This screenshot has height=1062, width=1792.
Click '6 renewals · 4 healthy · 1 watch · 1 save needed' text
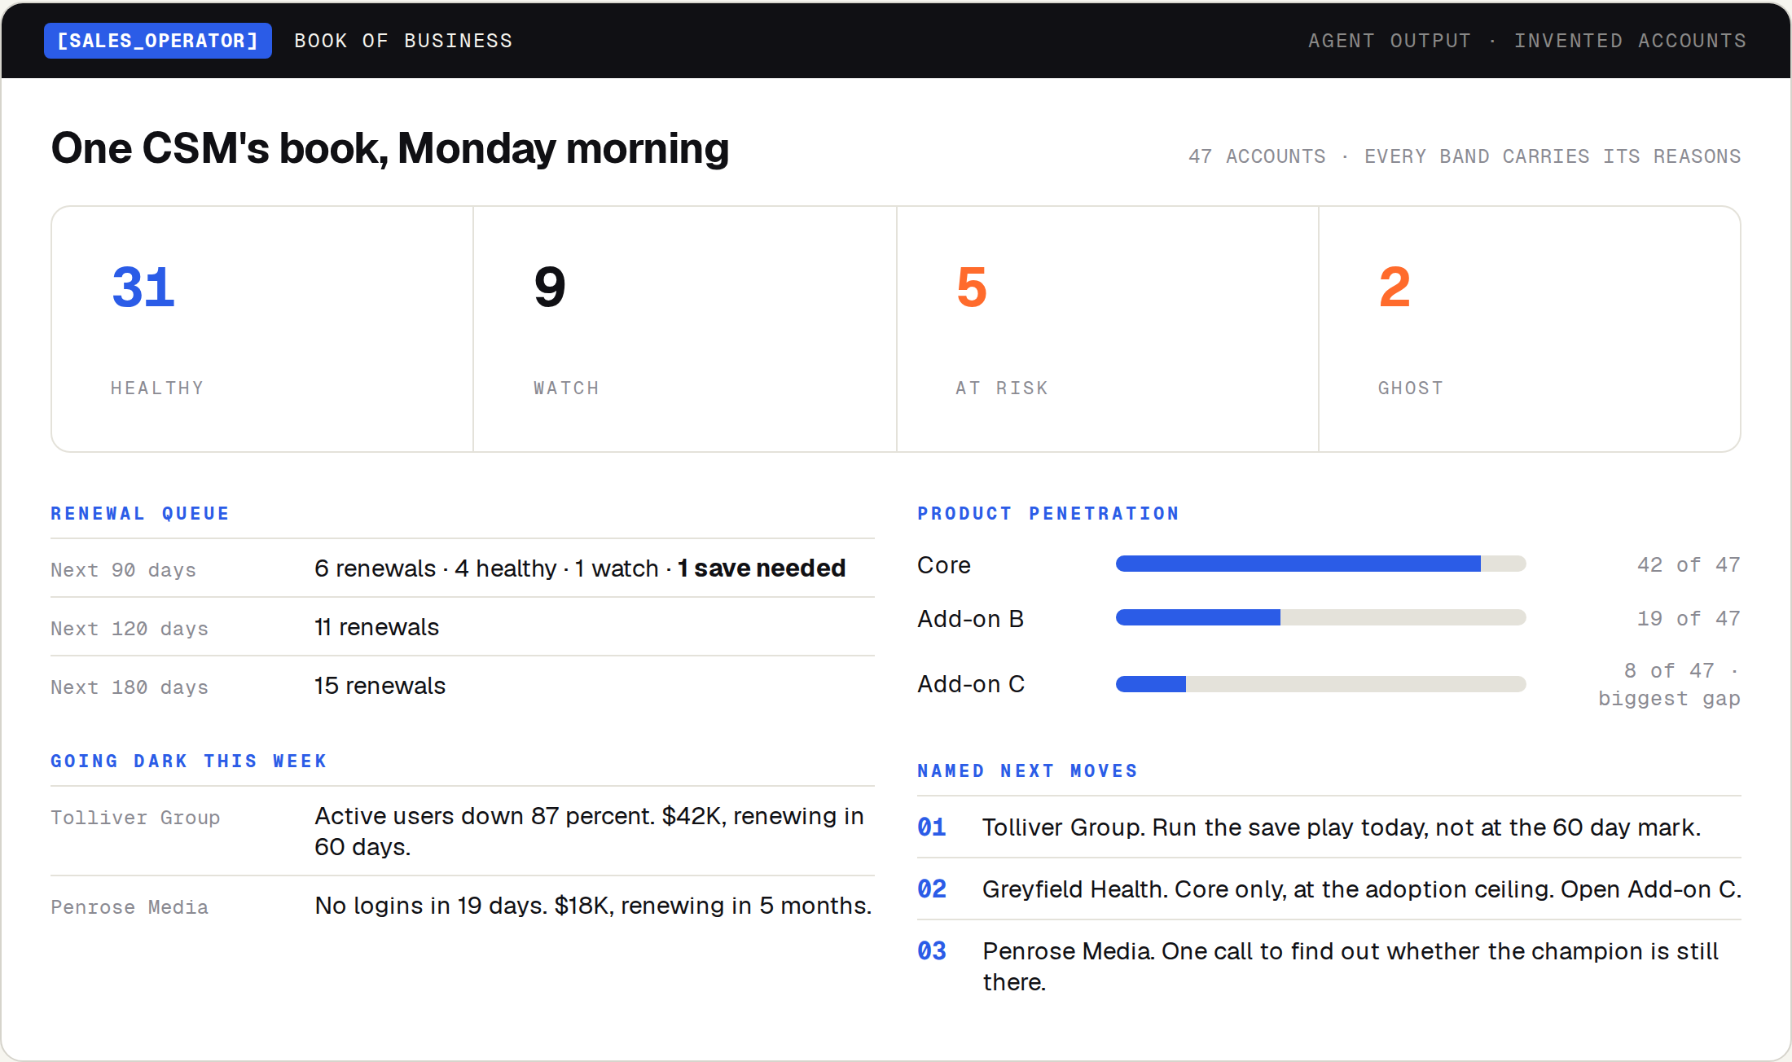[x=580, y=568]
